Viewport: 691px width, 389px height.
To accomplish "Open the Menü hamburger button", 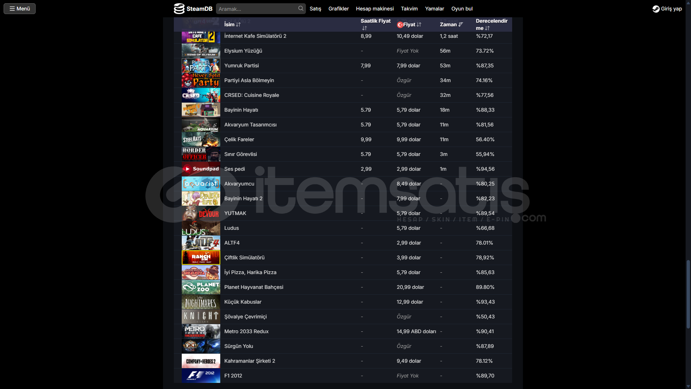I will [19, 9].
